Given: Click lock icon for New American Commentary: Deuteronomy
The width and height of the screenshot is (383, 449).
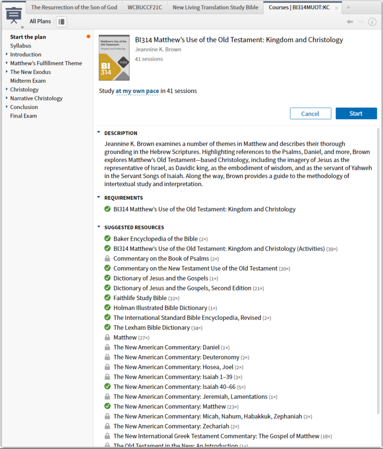Looking at the screenshot, I should [107, 357].
